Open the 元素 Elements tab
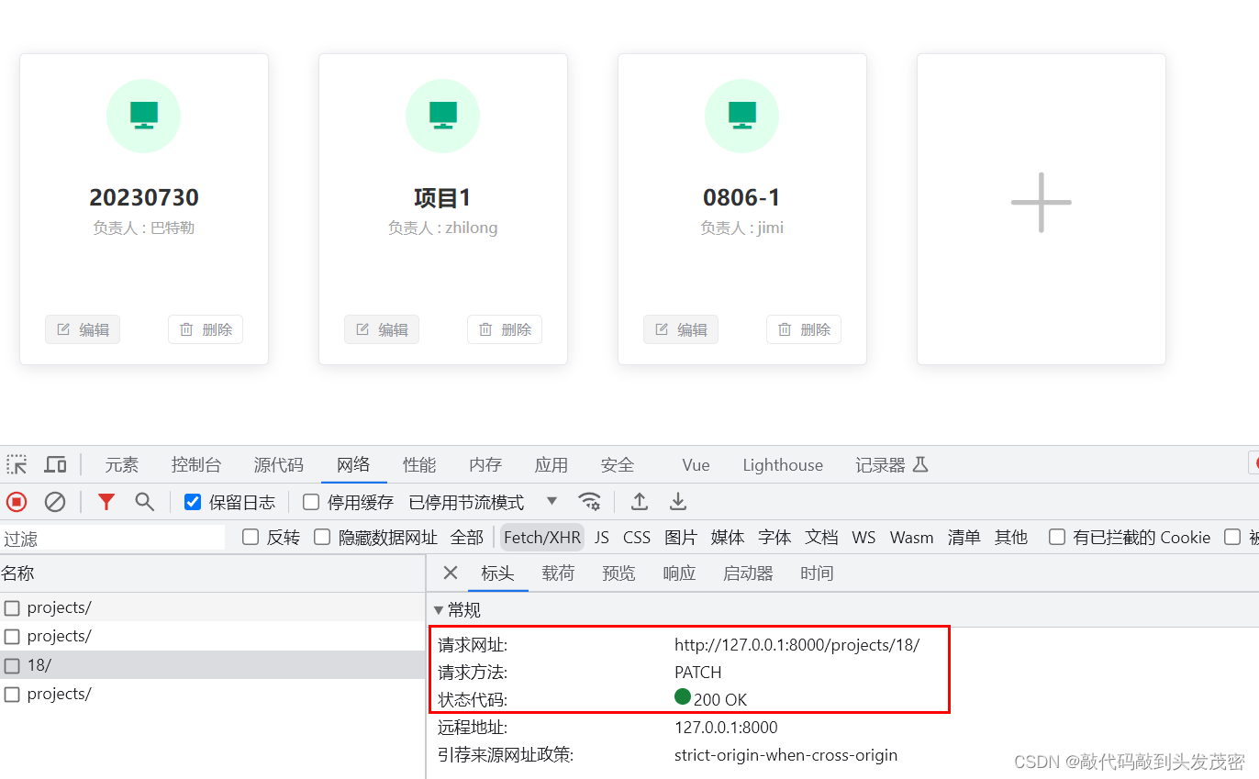 coord(121,465)
